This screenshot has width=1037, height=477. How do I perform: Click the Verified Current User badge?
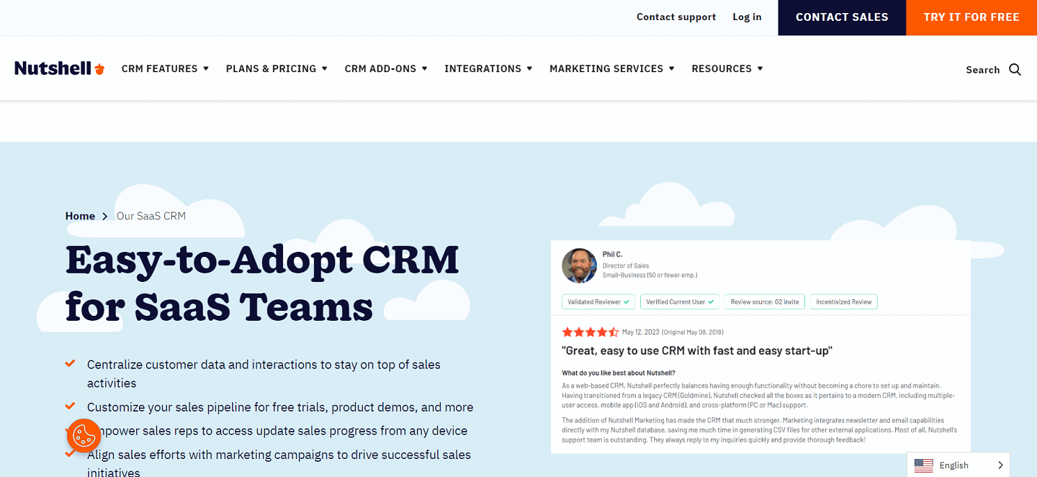click(x=680, y=301)
